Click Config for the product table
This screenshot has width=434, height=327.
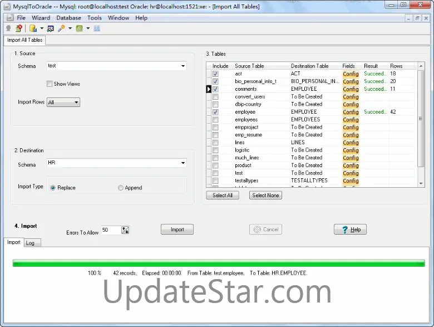pos(351,165)
